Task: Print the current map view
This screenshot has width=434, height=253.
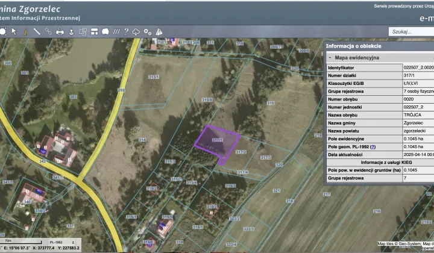Action: click(x=60, y=31)
